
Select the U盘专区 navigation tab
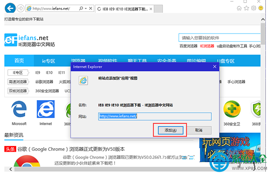(226, 61)
